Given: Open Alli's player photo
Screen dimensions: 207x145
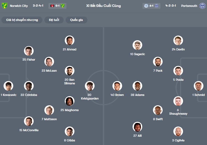Looking at the screenshot, I should pos(137,127).
